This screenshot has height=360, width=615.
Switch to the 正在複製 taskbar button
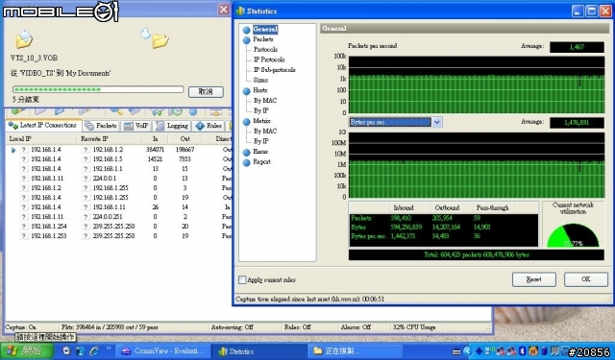click(x=355, y=351)
